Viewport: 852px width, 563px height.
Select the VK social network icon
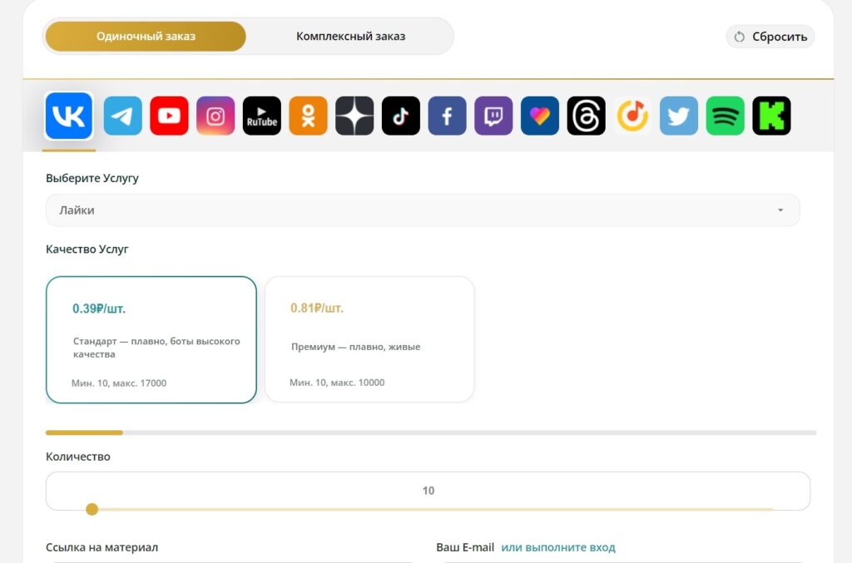coord(69,116)
